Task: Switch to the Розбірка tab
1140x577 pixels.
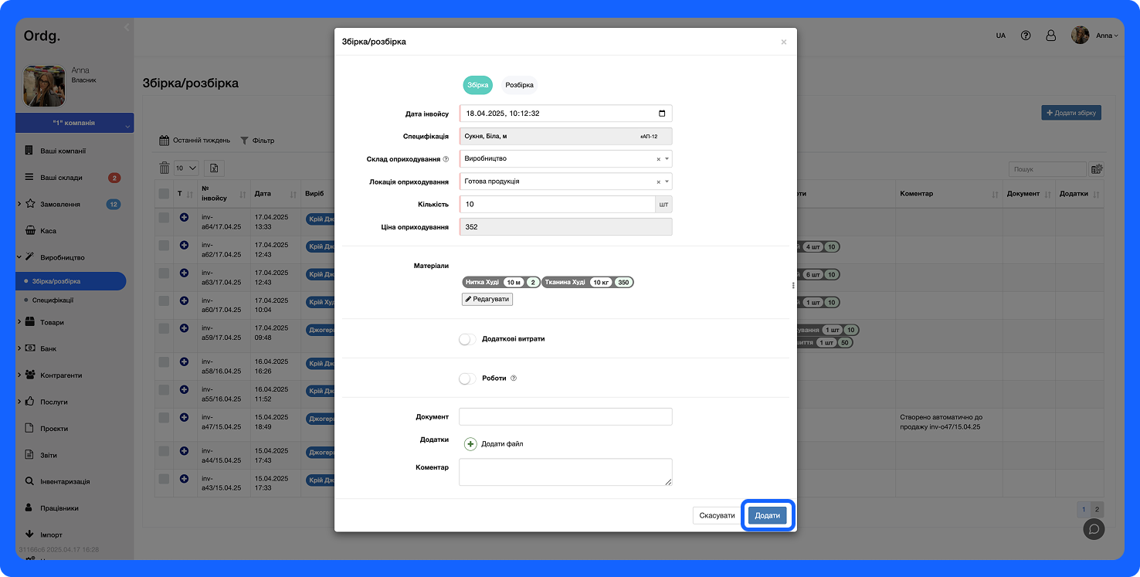Action: click(x=519, y=85)
